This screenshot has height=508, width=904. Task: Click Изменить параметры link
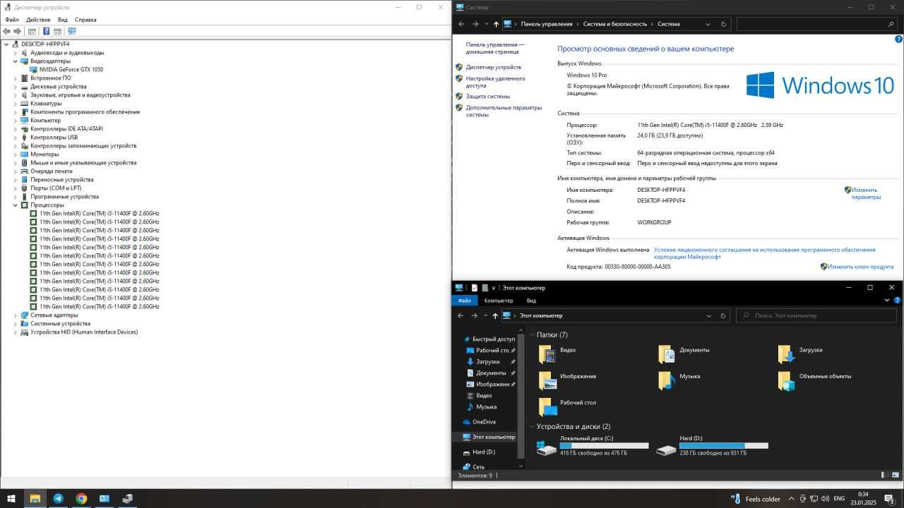(x=866, y=193)
